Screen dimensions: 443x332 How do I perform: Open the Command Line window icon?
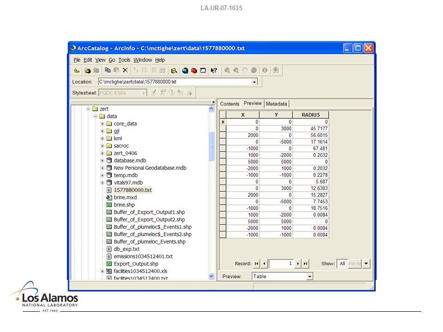coord(203,70)
